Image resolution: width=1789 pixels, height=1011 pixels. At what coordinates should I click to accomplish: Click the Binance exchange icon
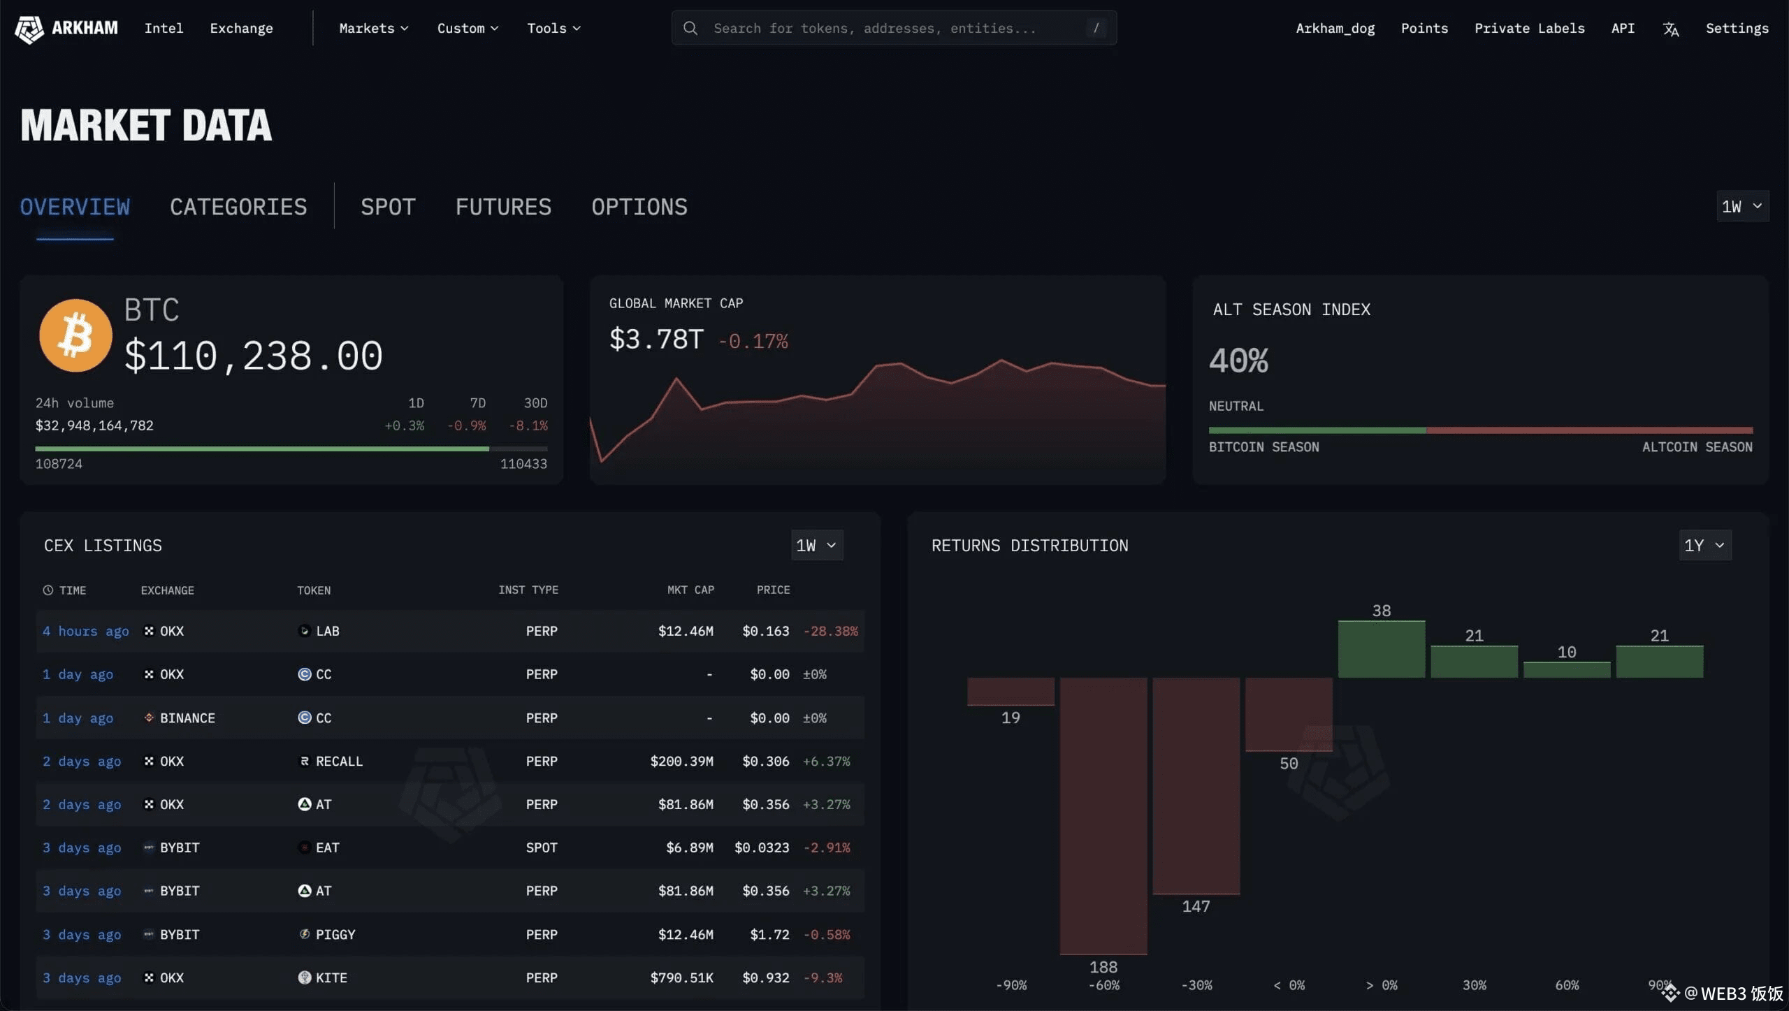[149, 718]
